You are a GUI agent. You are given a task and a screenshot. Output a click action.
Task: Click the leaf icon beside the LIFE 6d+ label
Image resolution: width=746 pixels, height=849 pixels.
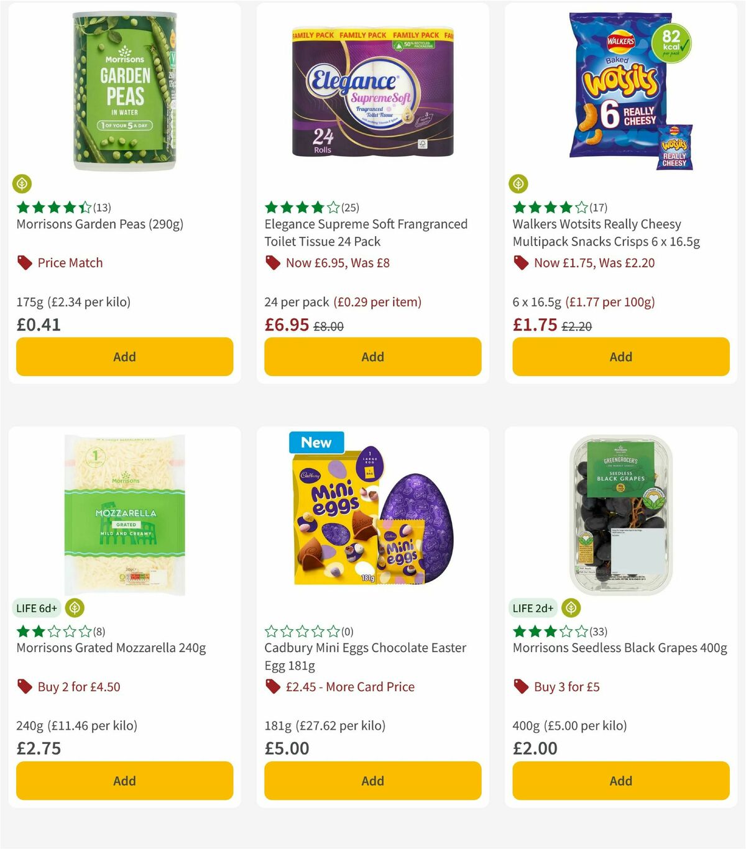[75, 608]
